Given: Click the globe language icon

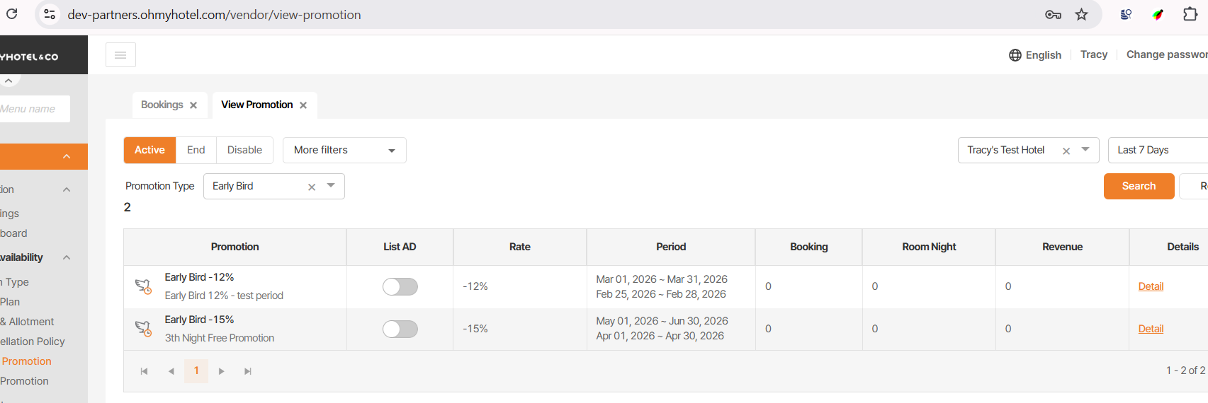Looking at the screenshot, I should point(1015,55).
